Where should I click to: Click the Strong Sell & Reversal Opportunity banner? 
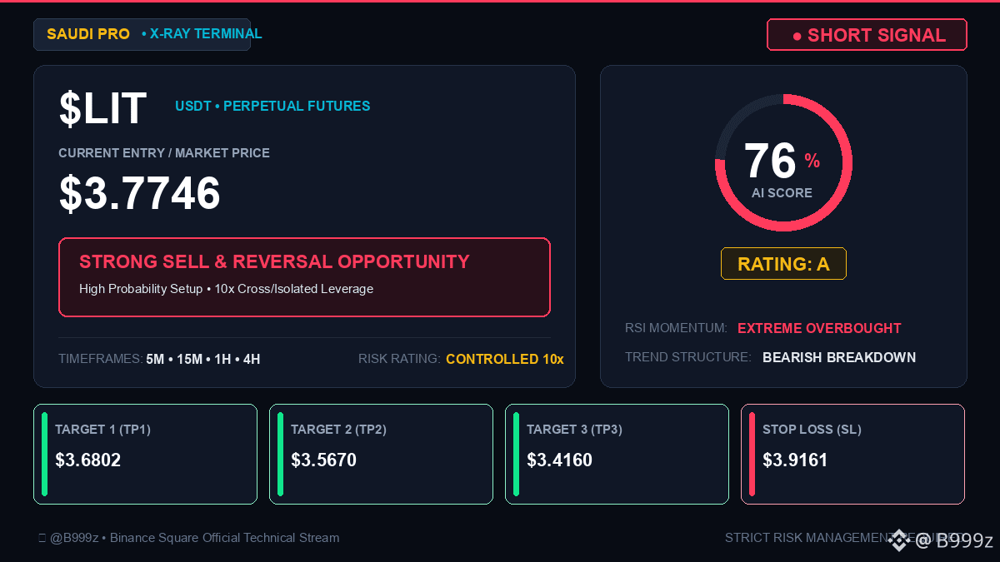tap(304, 277)
